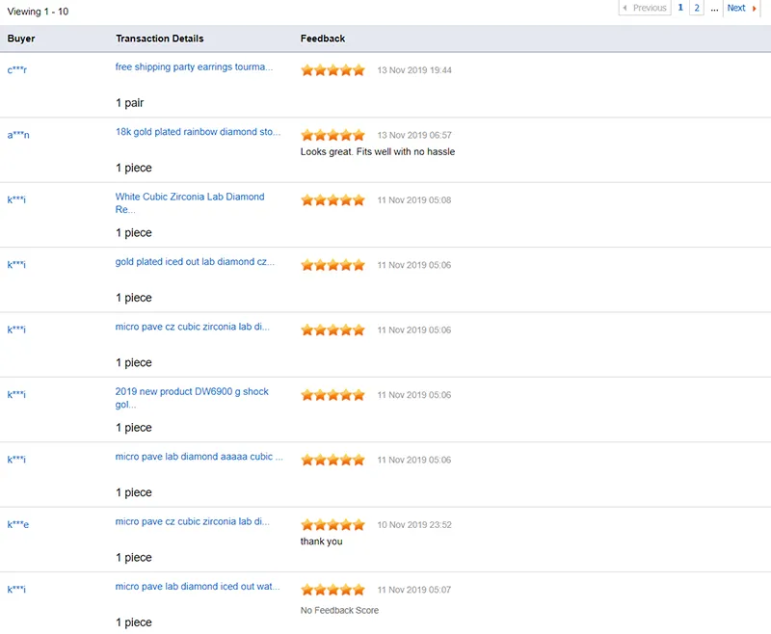Open 18k gold plated rainbow diamond link
This screenshot has height=634, width=771.
pyautogui.click(x=198, y=132)
